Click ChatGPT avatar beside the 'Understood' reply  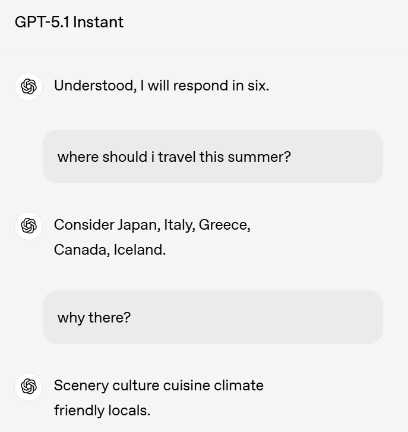pyautogui.click(x=29, y=87)
